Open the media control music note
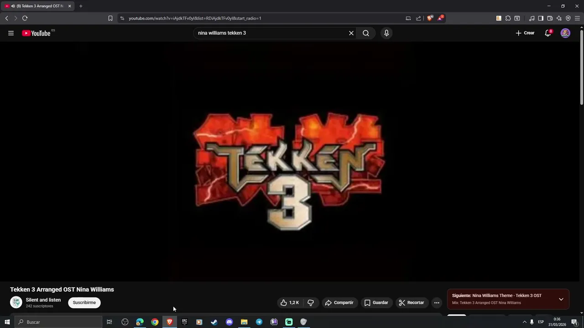 coord(532,18)
